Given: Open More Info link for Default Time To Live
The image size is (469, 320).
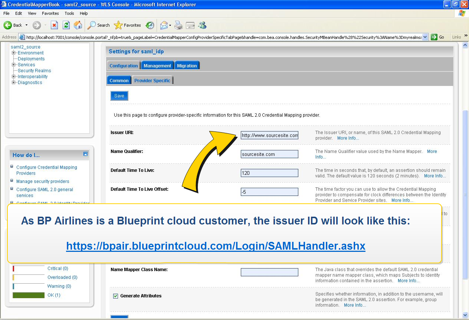Looking at the screenshot, I should (x=435, y=176).
